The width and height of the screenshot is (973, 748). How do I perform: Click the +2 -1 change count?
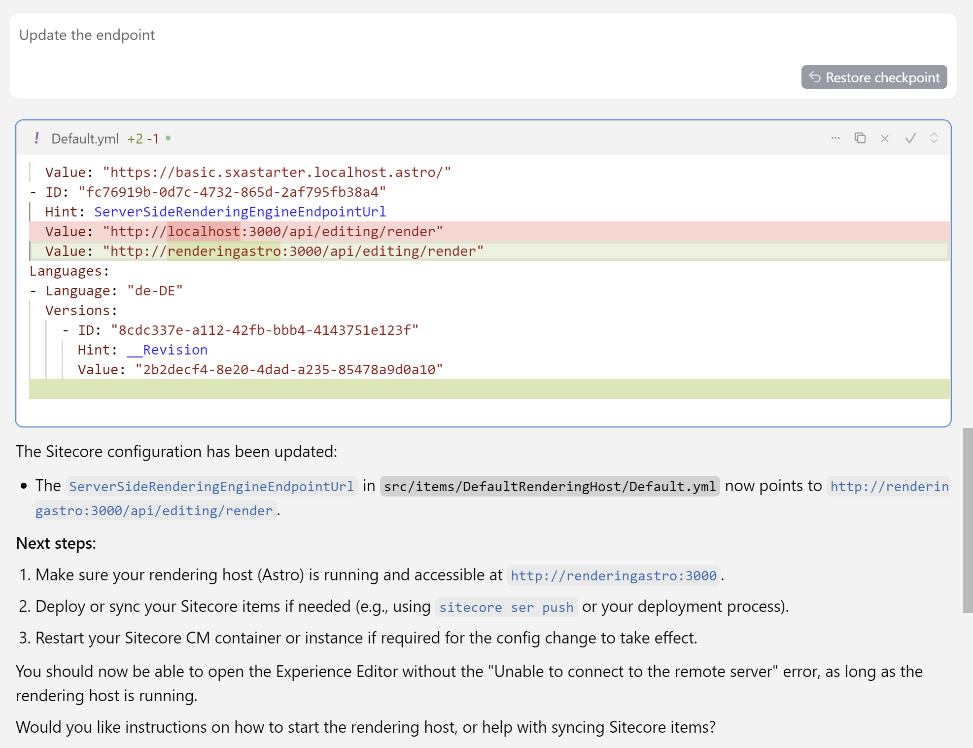(x=143, y=139)
